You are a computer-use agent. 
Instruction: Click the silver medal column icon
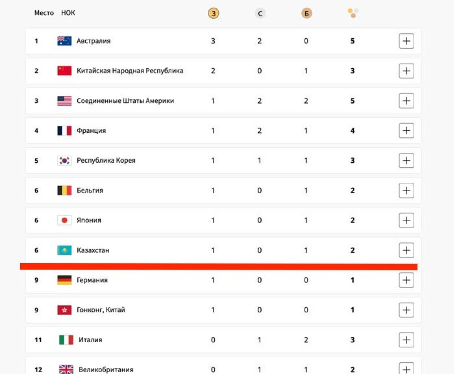pos(260,14)
